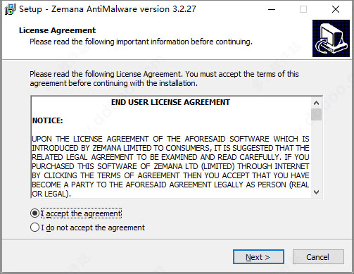Click the license scrollbar down arrow
Screen dimensions: 354x274
click(316, 192)
